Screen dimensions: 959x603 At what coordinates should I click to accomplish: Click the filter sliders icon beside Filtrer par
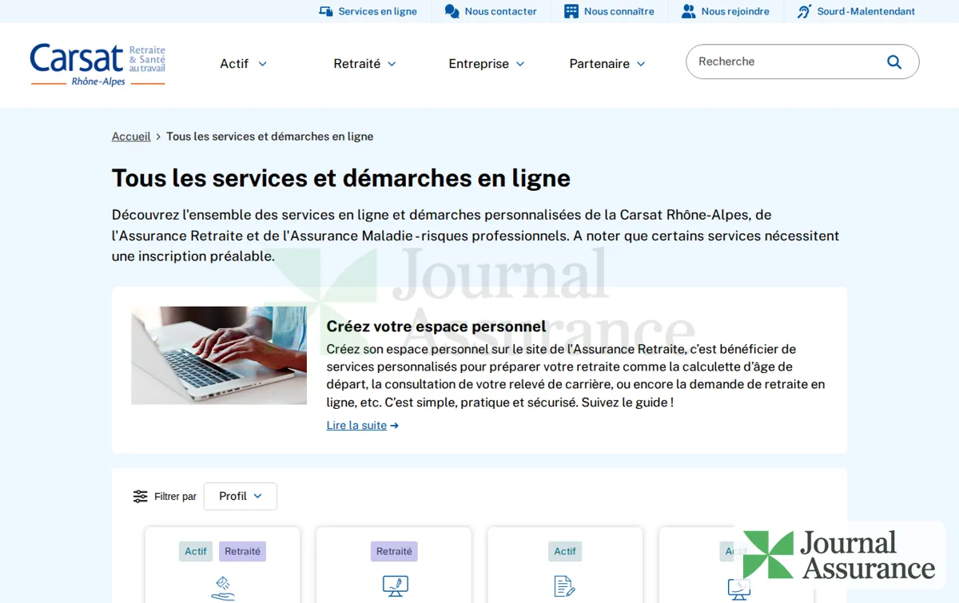click(x=141, y=496)
